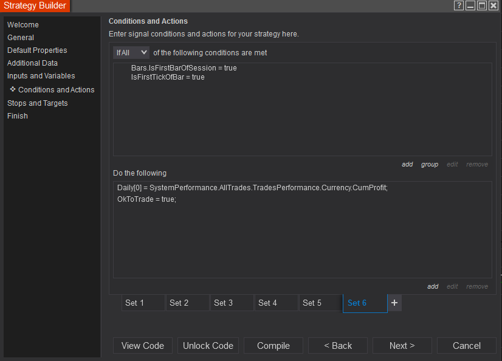Switch to Set 3 tab
This screenshot has height=361, width=502.
[x=232, y=303]
